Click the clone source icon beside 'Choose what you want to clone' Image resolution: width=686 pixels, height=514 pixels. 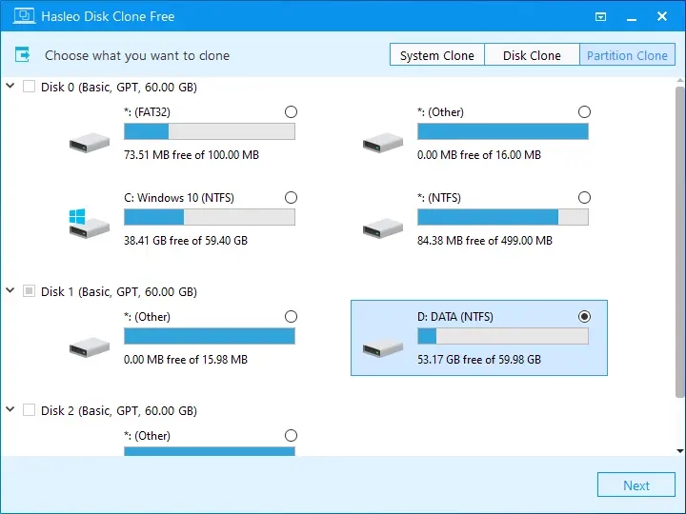pos(22,54)
